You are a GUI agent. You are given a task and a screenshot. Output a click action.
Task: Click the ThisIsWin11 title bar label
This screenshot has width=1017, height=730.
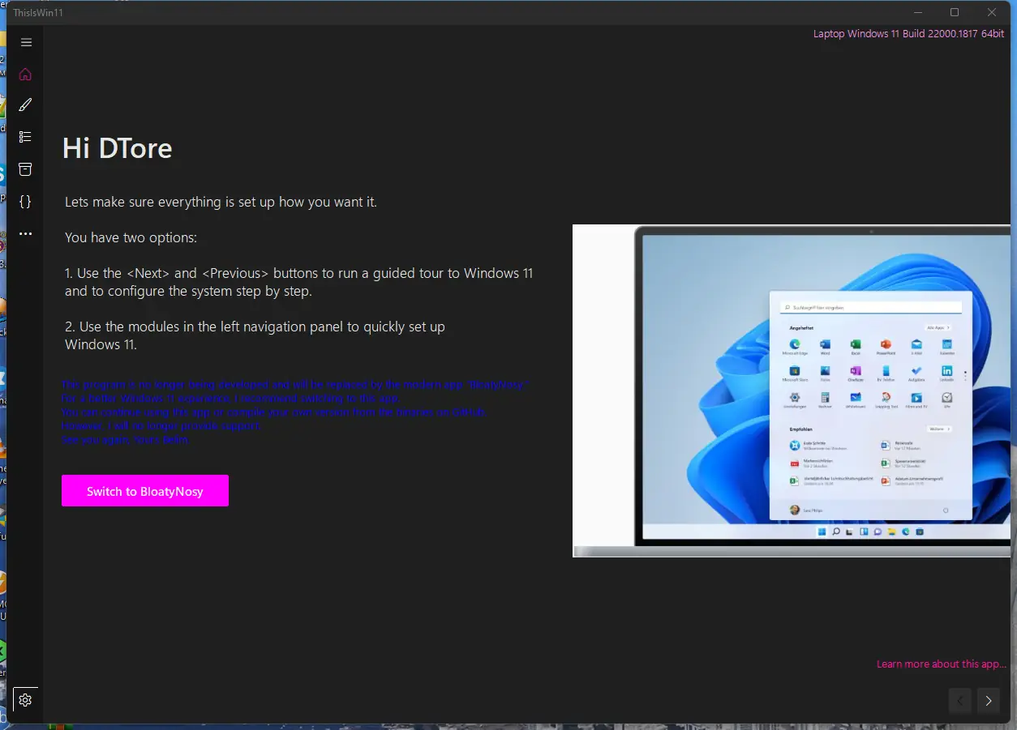click(x=38, y=12)
